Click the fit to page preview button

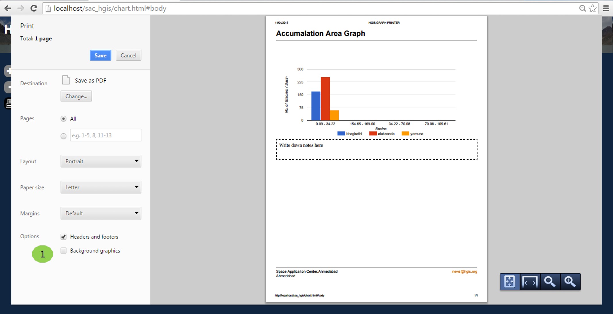[x=510, y=282]
